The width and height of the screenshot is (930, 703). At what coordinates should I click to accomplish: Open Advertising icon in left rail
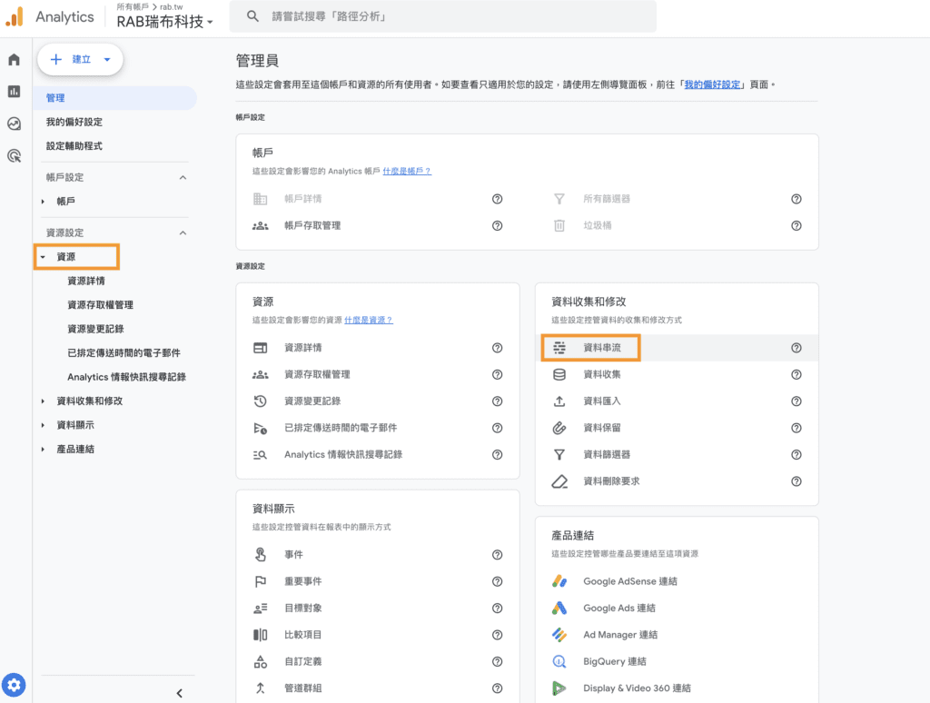pyautogui.click(x=14, y=155)
